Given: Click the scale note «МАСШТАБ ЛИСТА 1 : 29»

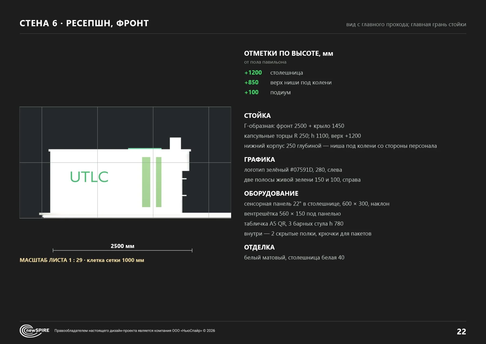Looking at the screenshot, I should [51, 260].
